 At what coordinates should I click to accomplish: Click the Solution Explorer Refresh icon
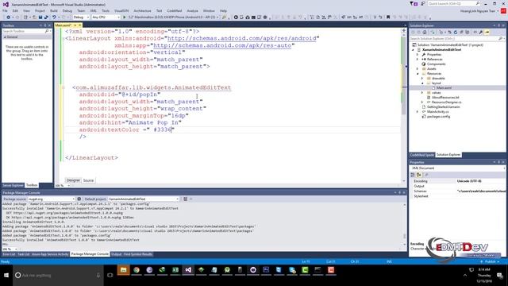tap(456, 32)
